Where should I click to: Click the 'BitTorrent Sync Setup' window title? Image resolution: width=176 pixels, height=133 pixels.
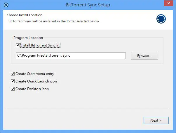[88, 5]
